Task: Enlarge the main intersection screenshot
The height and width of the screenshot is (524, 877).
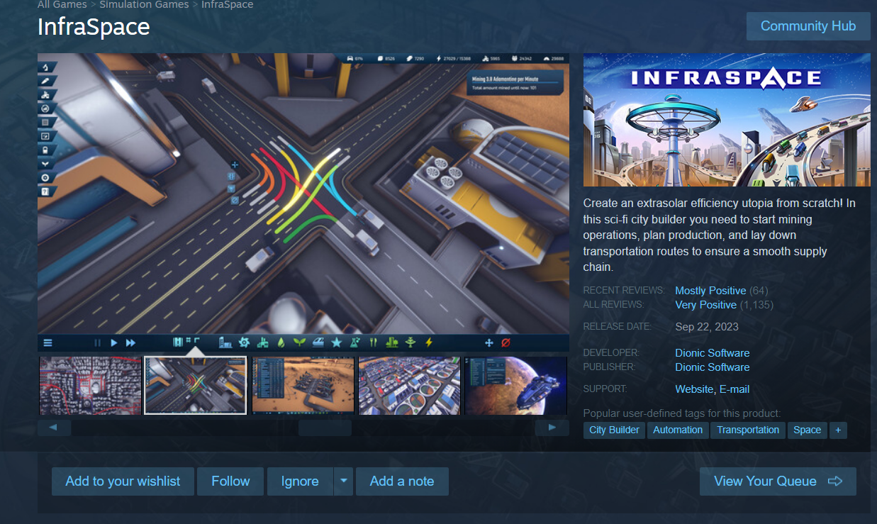Action: click(x=303, y=202)
